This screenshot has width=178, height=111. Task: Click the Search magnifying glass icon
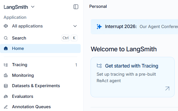pos(6,38)
